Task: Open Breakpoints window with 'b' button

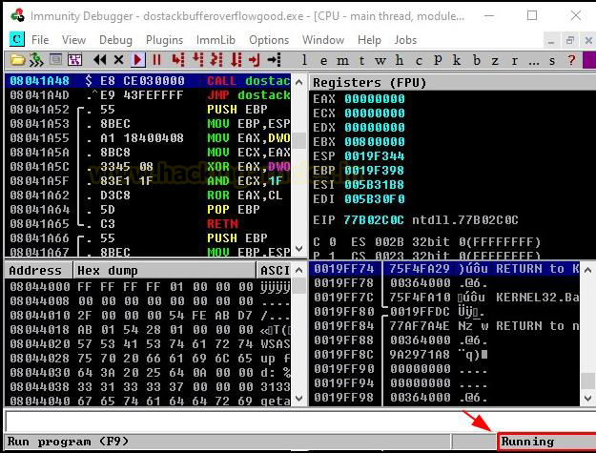Action: pos(476,60)
